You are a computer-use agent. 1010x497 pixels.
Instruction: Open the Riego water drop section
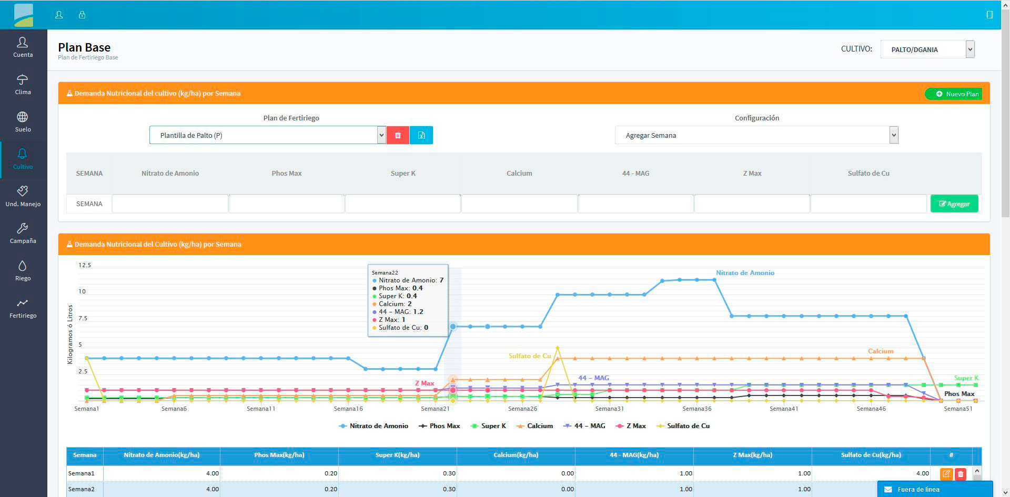[x=23, y=270]
